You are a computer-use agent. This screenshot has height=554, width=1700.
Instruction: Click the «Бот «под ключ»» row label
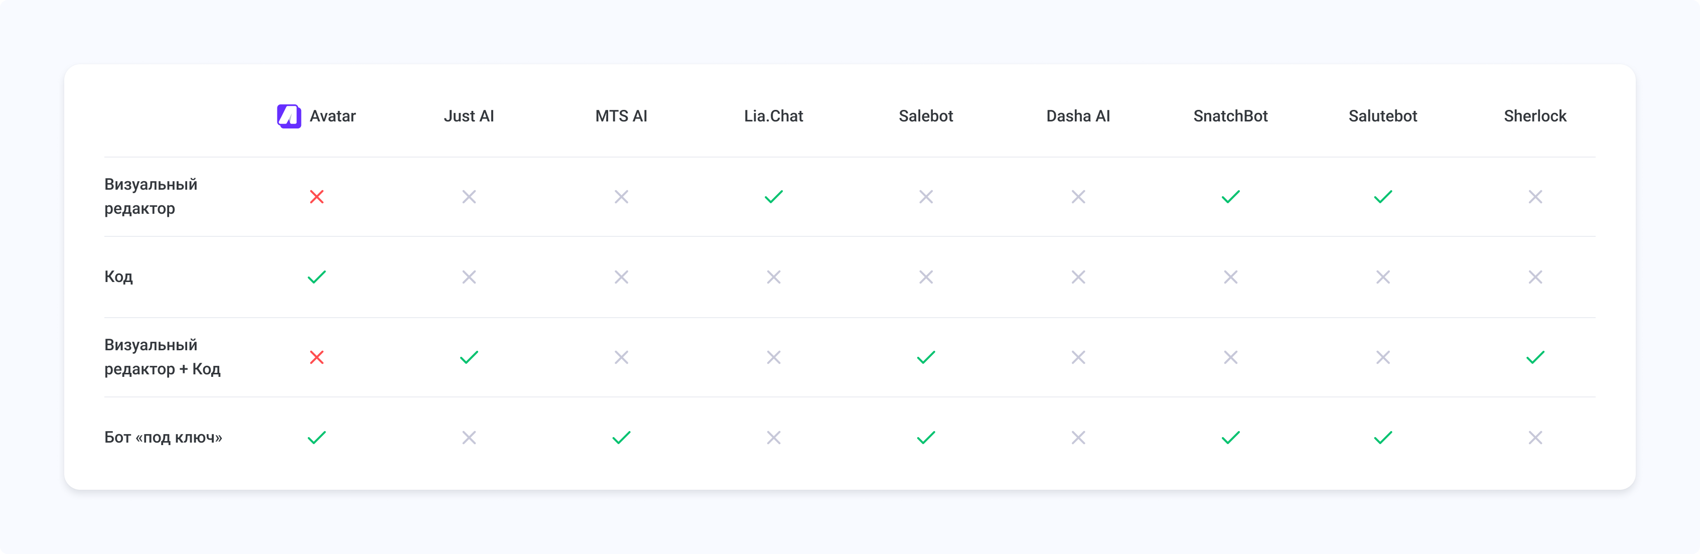pyautogui.click(x=163, y=438)
